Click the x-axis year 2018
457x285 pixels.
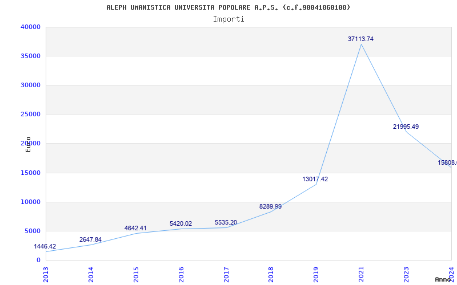point(271,275)
